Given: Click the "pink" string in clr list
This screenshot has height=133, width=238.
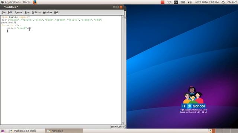Looking at the screenshot, I should [x=39, y=20].
